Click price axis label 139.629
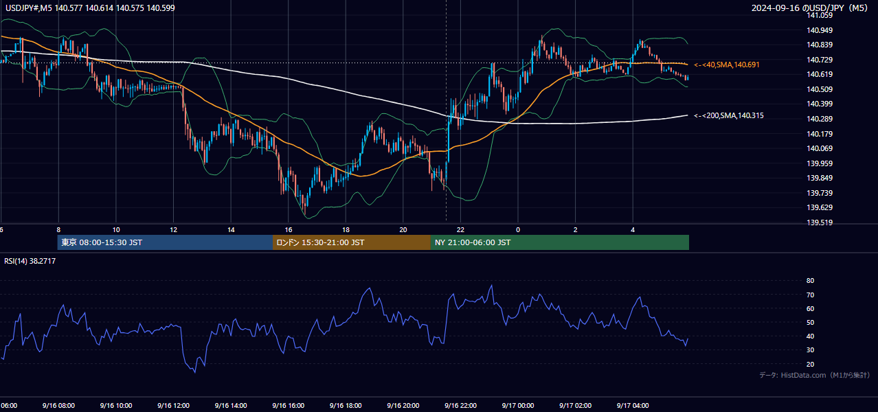Image resolution: width=878 pixels, height=412 pixels. (819, 207)
